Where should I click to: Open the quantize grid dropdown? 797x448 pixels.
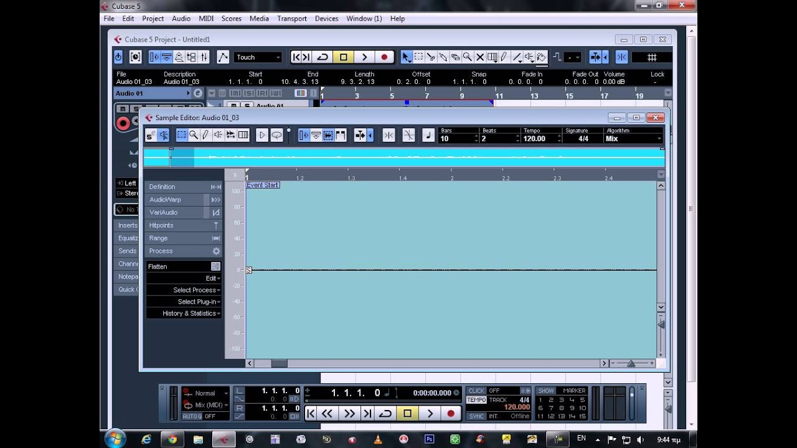[x=652, y=57]
